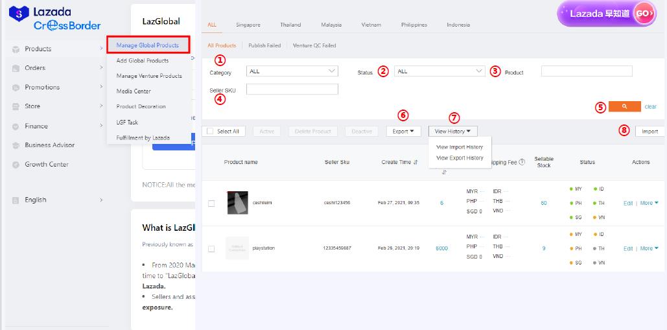
Task: Select Manage Global Products menu item
Action: [148, 45]
